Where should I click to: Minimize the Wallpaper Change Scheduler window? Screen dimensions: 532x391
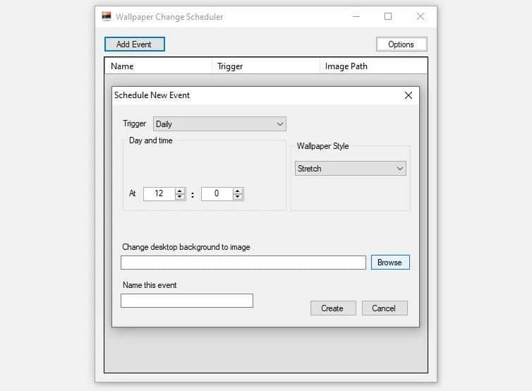pos(356,16)
